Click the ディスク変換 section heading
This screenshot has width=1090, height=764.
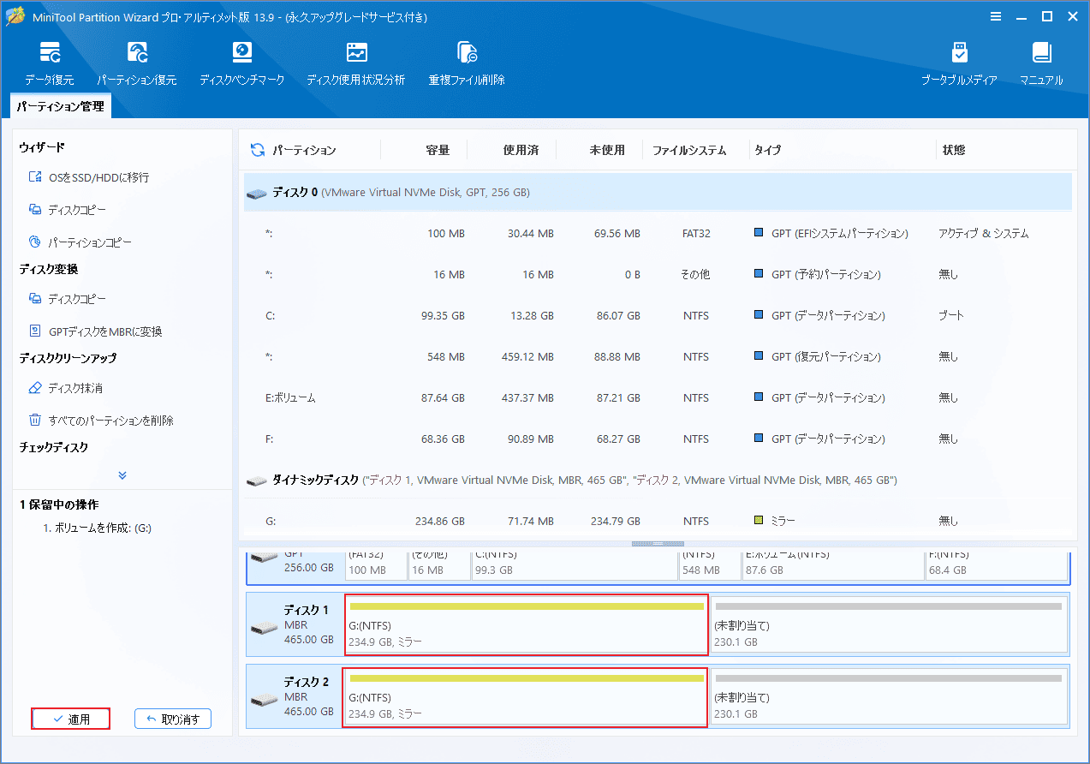pos(49,270)
